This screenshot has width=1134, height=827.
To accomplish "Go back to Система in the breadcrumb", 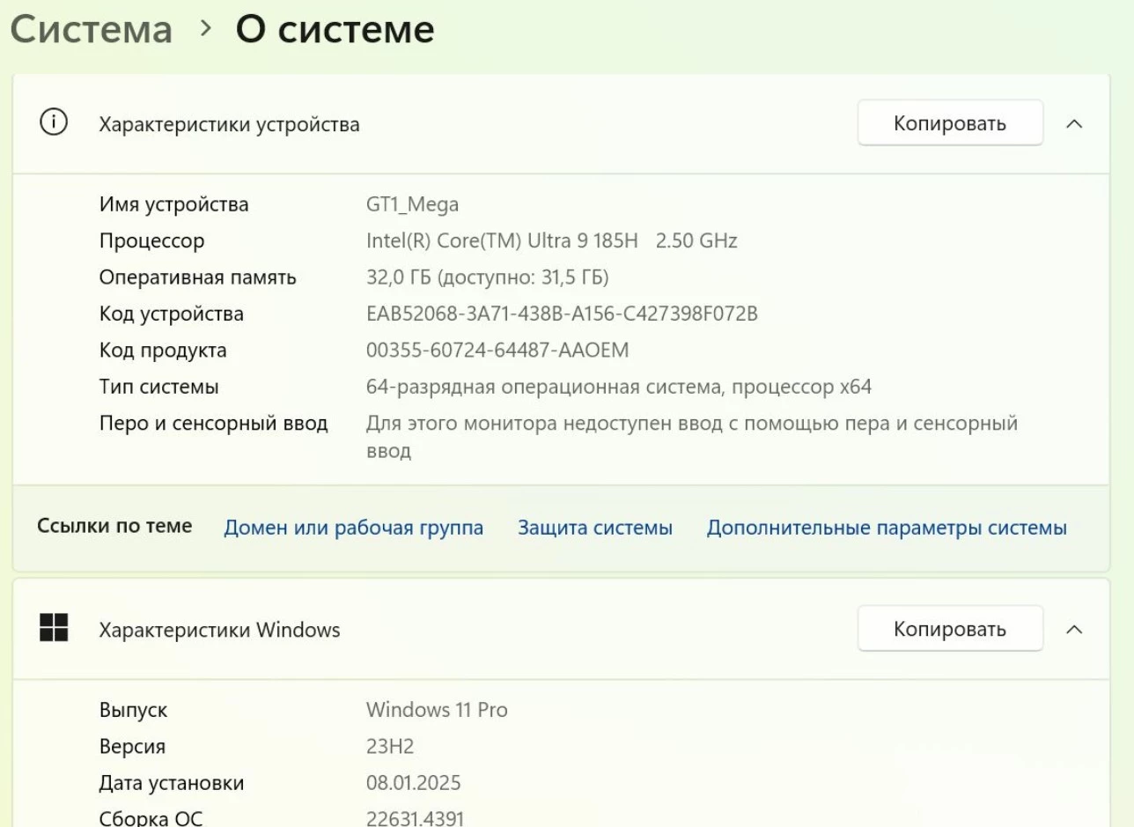I will pos(92,29).
